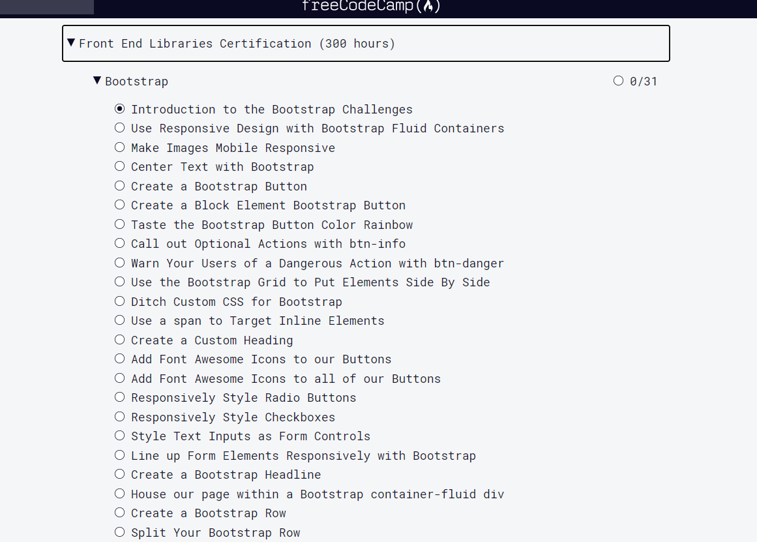
Task: Open Responsively Style Checkboxes challenge
Action: 233,417
